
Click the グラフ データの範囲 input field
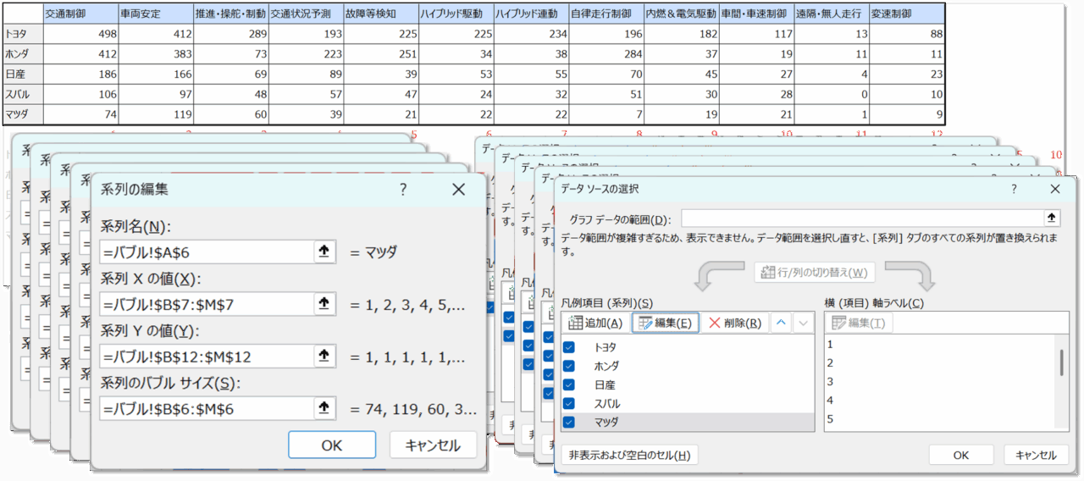point(863,218)
